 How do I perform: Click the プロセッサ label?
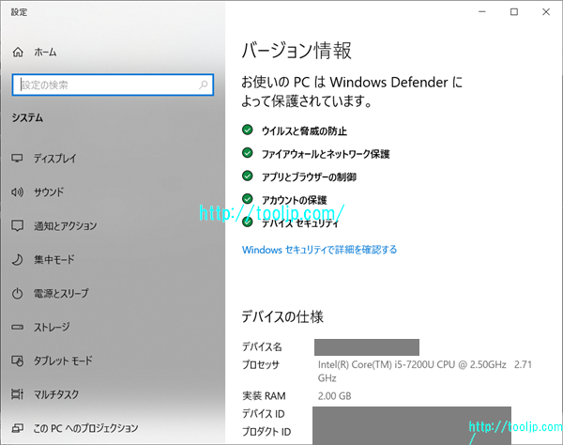(x=261, y=365)
